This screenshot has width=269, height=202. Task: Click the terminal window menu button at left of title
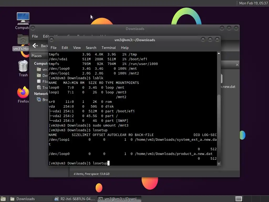[51, 39]
